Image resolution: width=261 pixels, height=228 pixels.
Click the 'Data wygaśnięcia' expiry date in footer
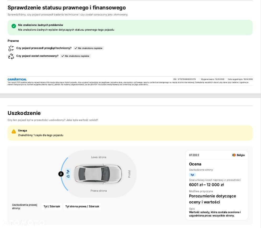240,79
